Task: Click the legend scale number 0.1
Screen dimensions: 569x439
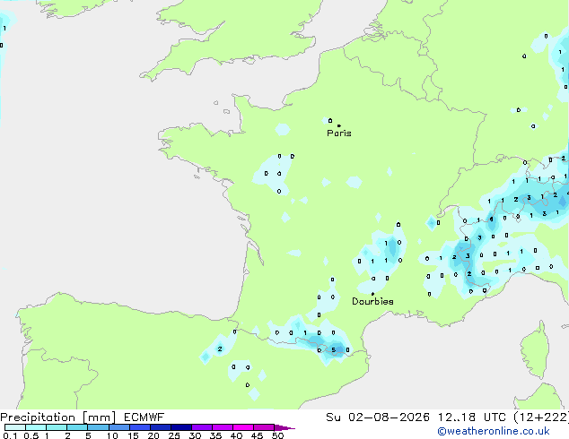Action: tap(10, 435)
